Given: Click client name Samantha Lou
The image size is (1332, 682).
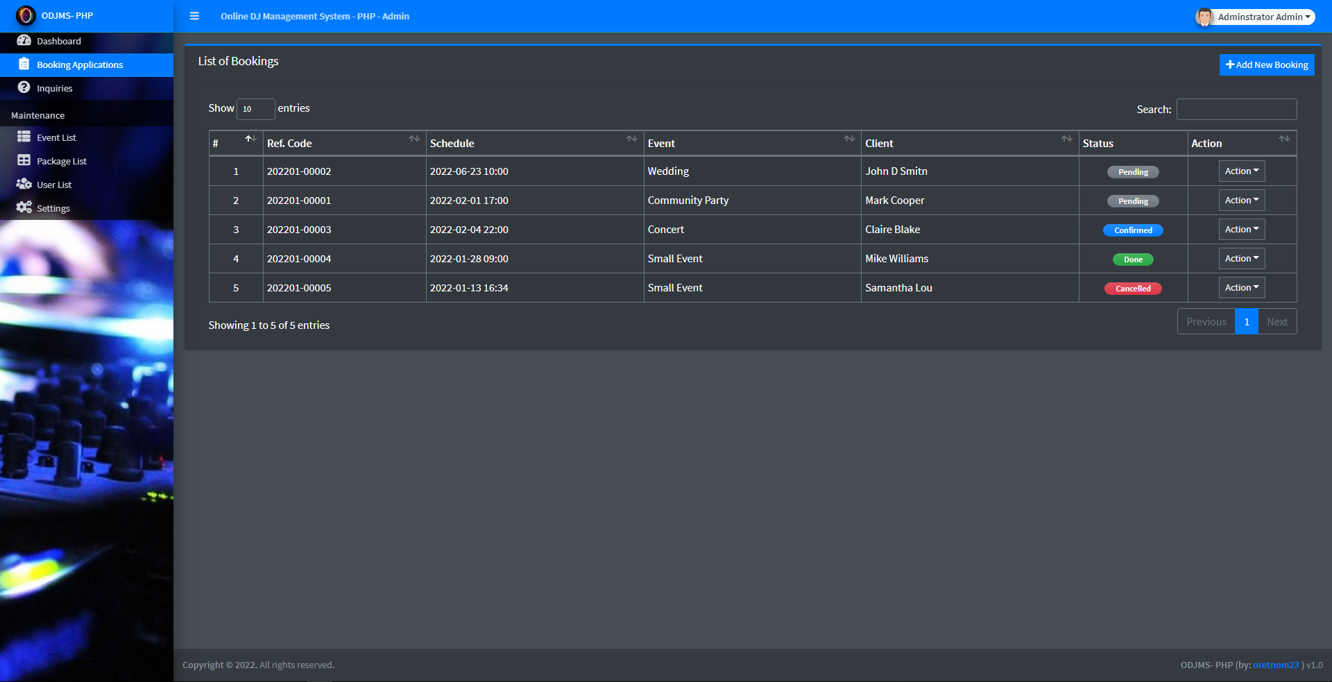Looking at the screenshot, I should coord(898,288).
